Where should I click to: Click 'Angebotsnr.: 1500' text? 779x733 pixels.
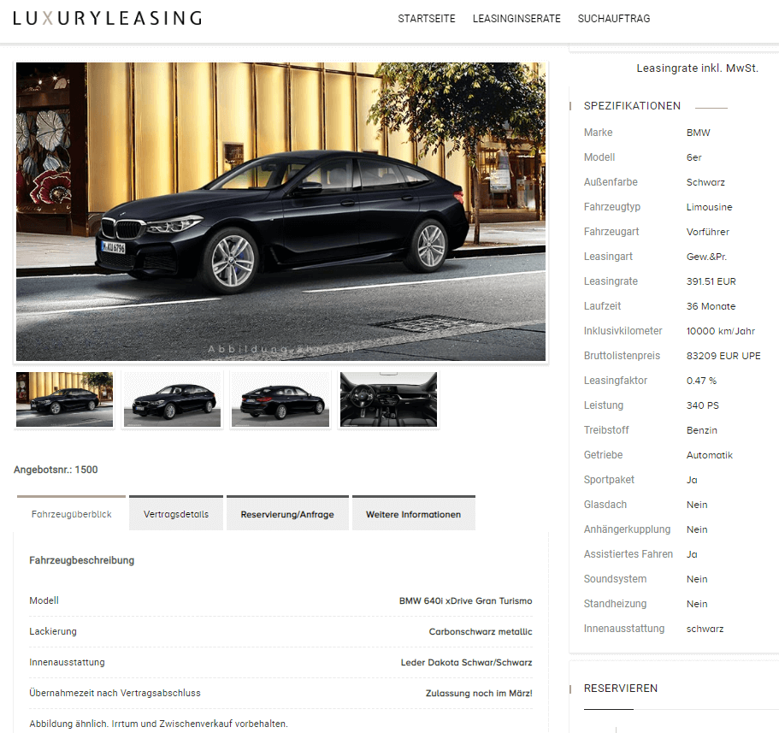click(56, 470)
